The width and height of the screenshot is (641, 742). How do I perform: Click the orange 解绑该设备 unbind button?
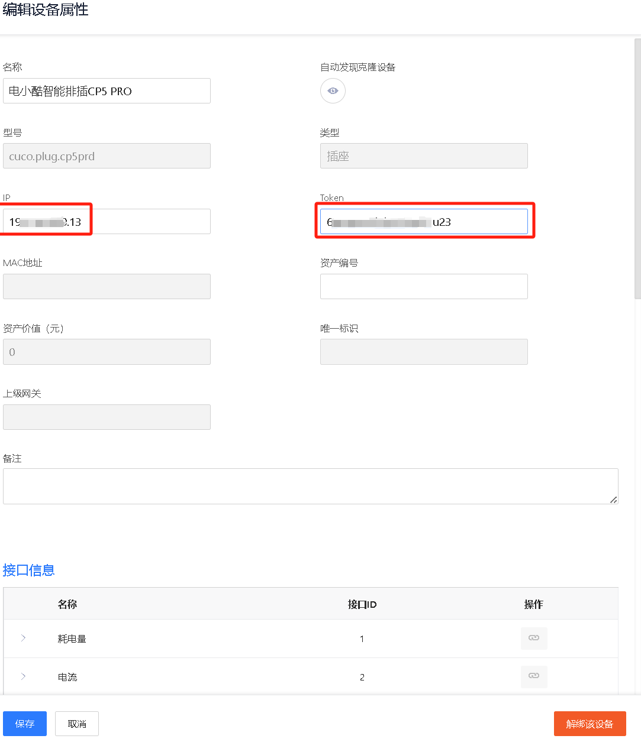[590, 724]
